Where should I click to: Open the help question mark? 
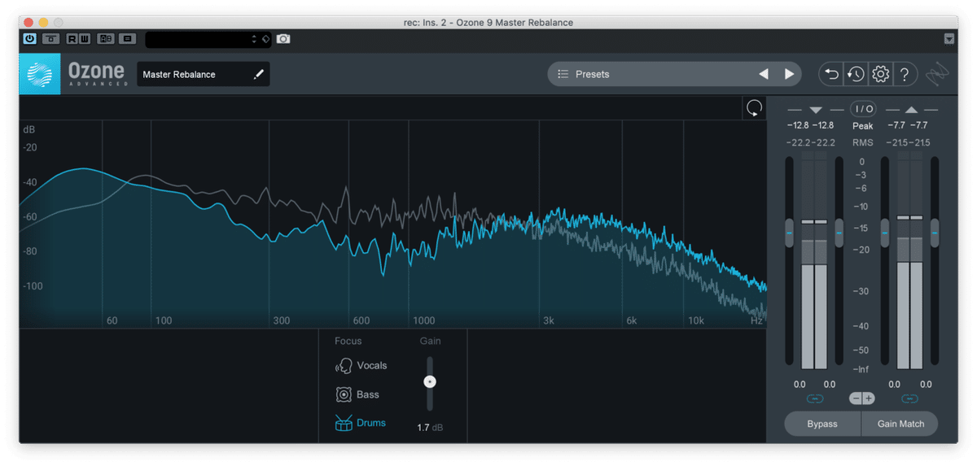(x=905, y=74)
